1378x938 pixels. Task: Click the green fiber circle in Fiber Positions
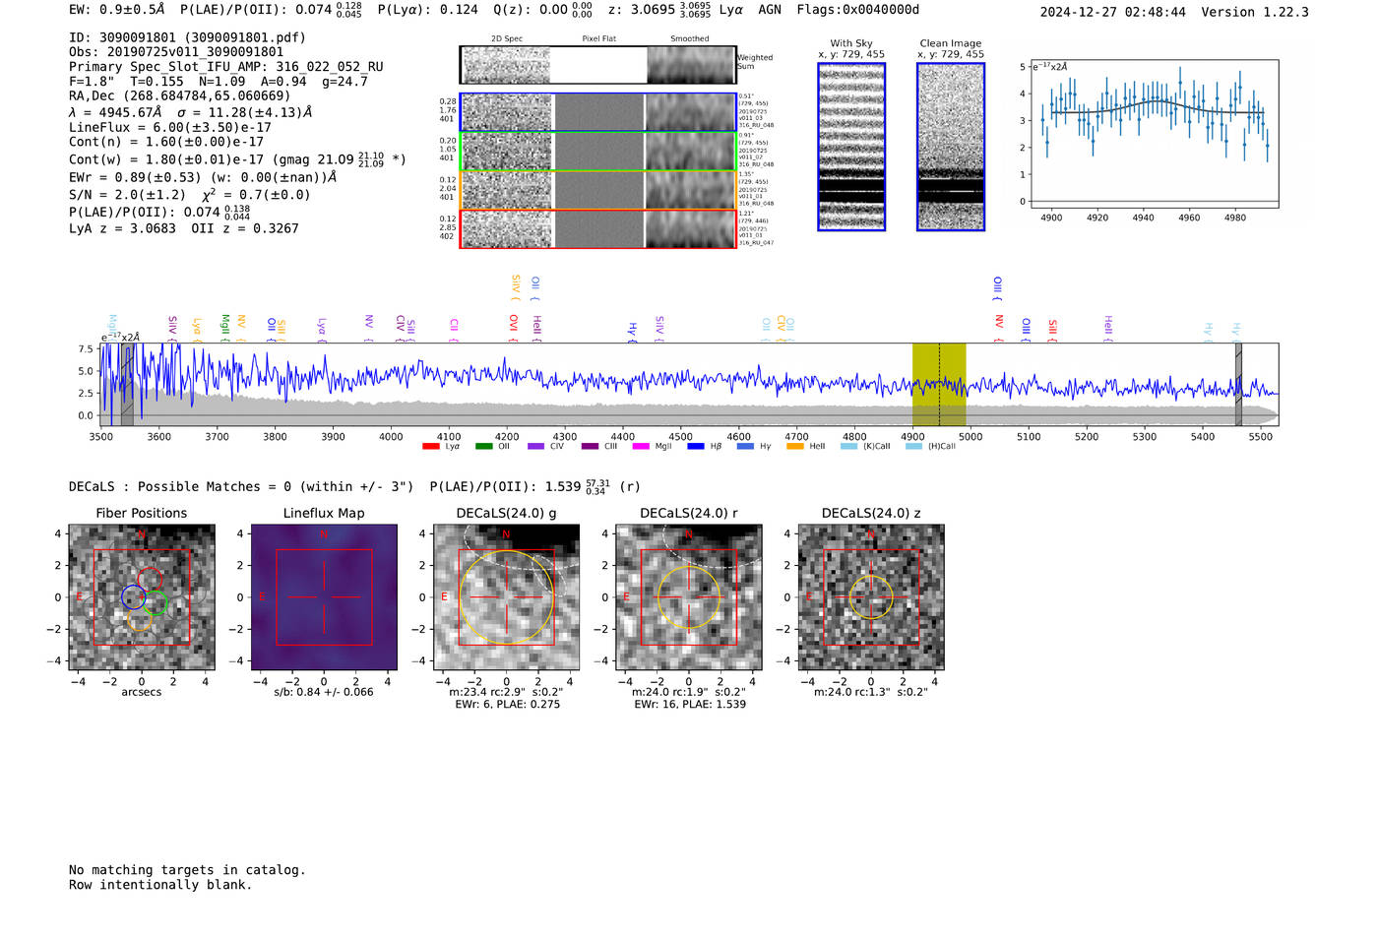click(x=155, y=603)
